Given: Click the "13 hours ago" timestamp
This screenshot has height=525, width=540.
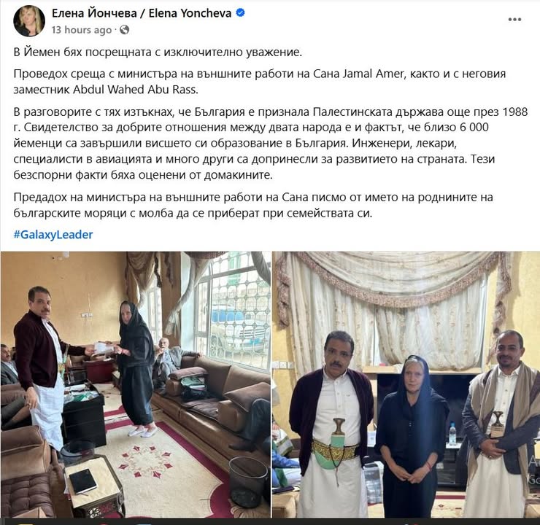Looking at the screenshot, I should (x=82, y=30).
